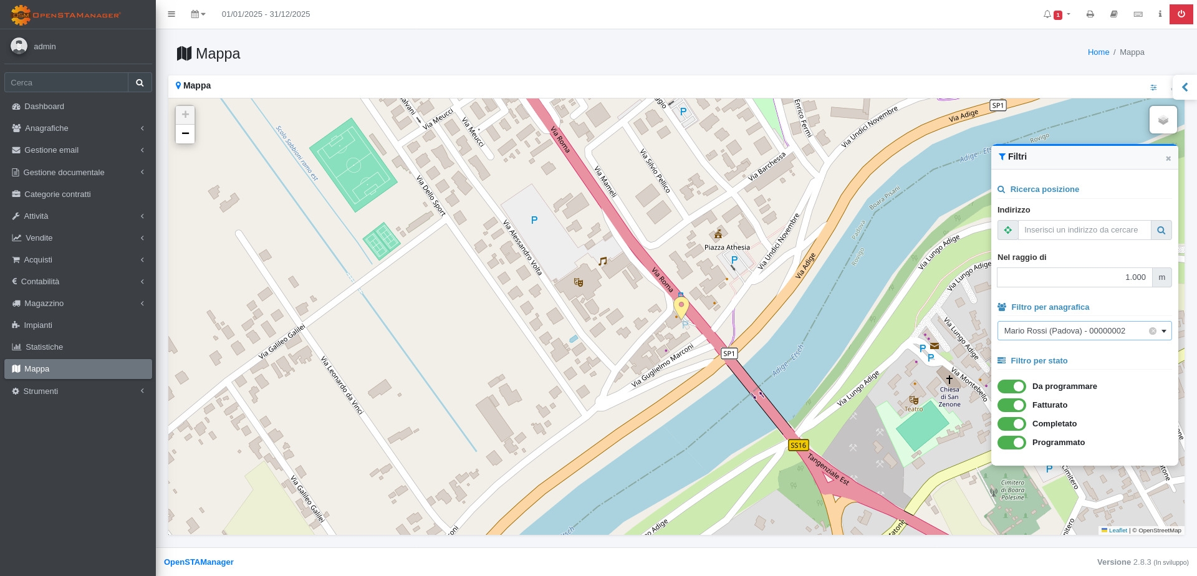Click the Home breadcrumb link
1197x576 pixels.
[1098, 52]
